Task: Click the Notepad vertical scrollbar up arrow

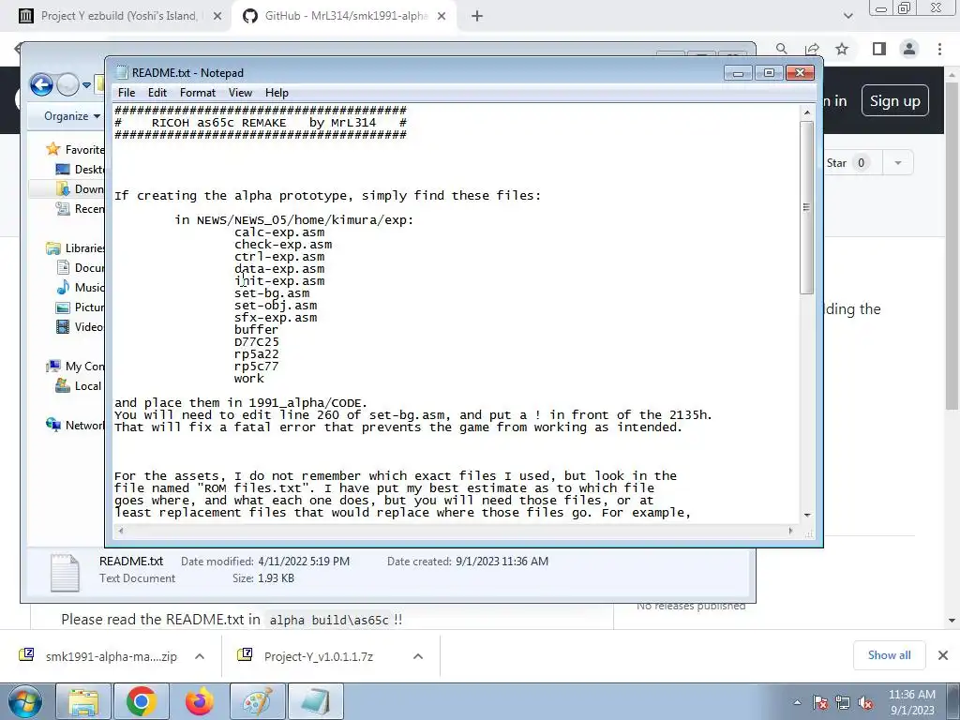Action: point(807,112)
